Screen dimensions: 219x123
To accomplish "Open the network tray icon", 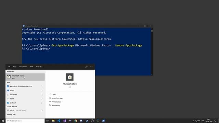I will [x=196, y=121].
